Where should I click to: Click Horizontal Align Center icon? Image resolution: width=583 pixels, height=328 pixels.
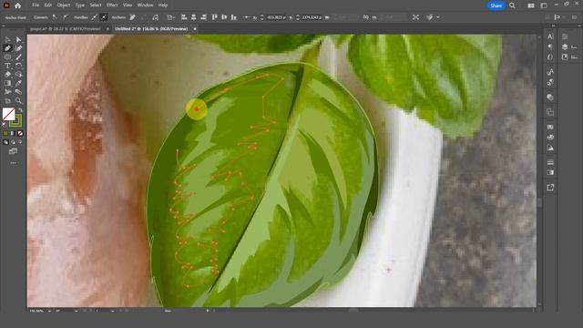[x=193, y=17]
